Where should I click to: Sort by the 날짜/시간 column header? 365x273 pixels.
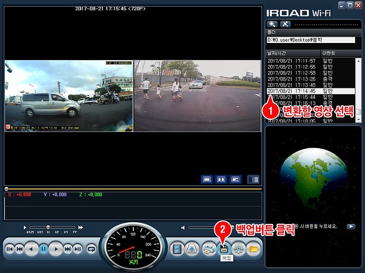tap(293, 53)
